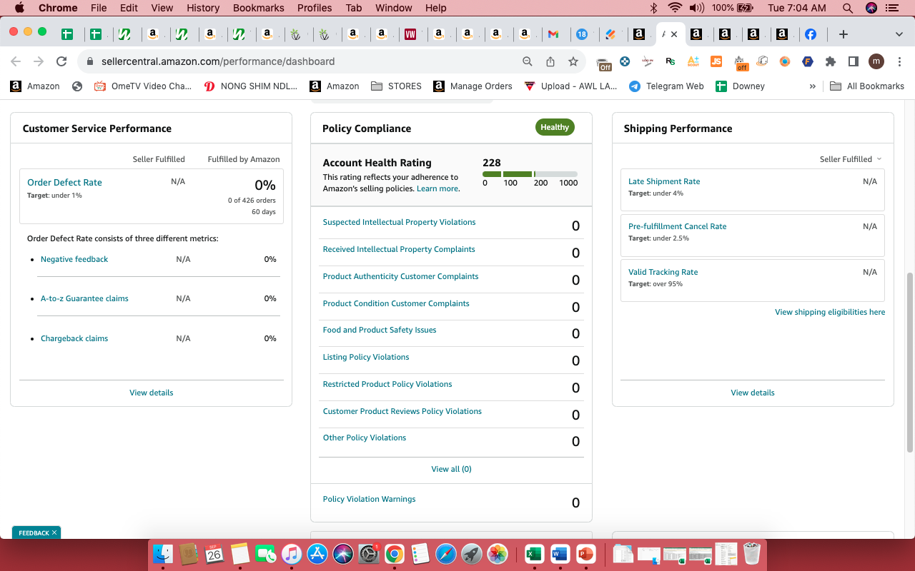This screenshot has height=571, width=915.
Task: Click the Learn more link for Account Health
Action: coord(437,188)
